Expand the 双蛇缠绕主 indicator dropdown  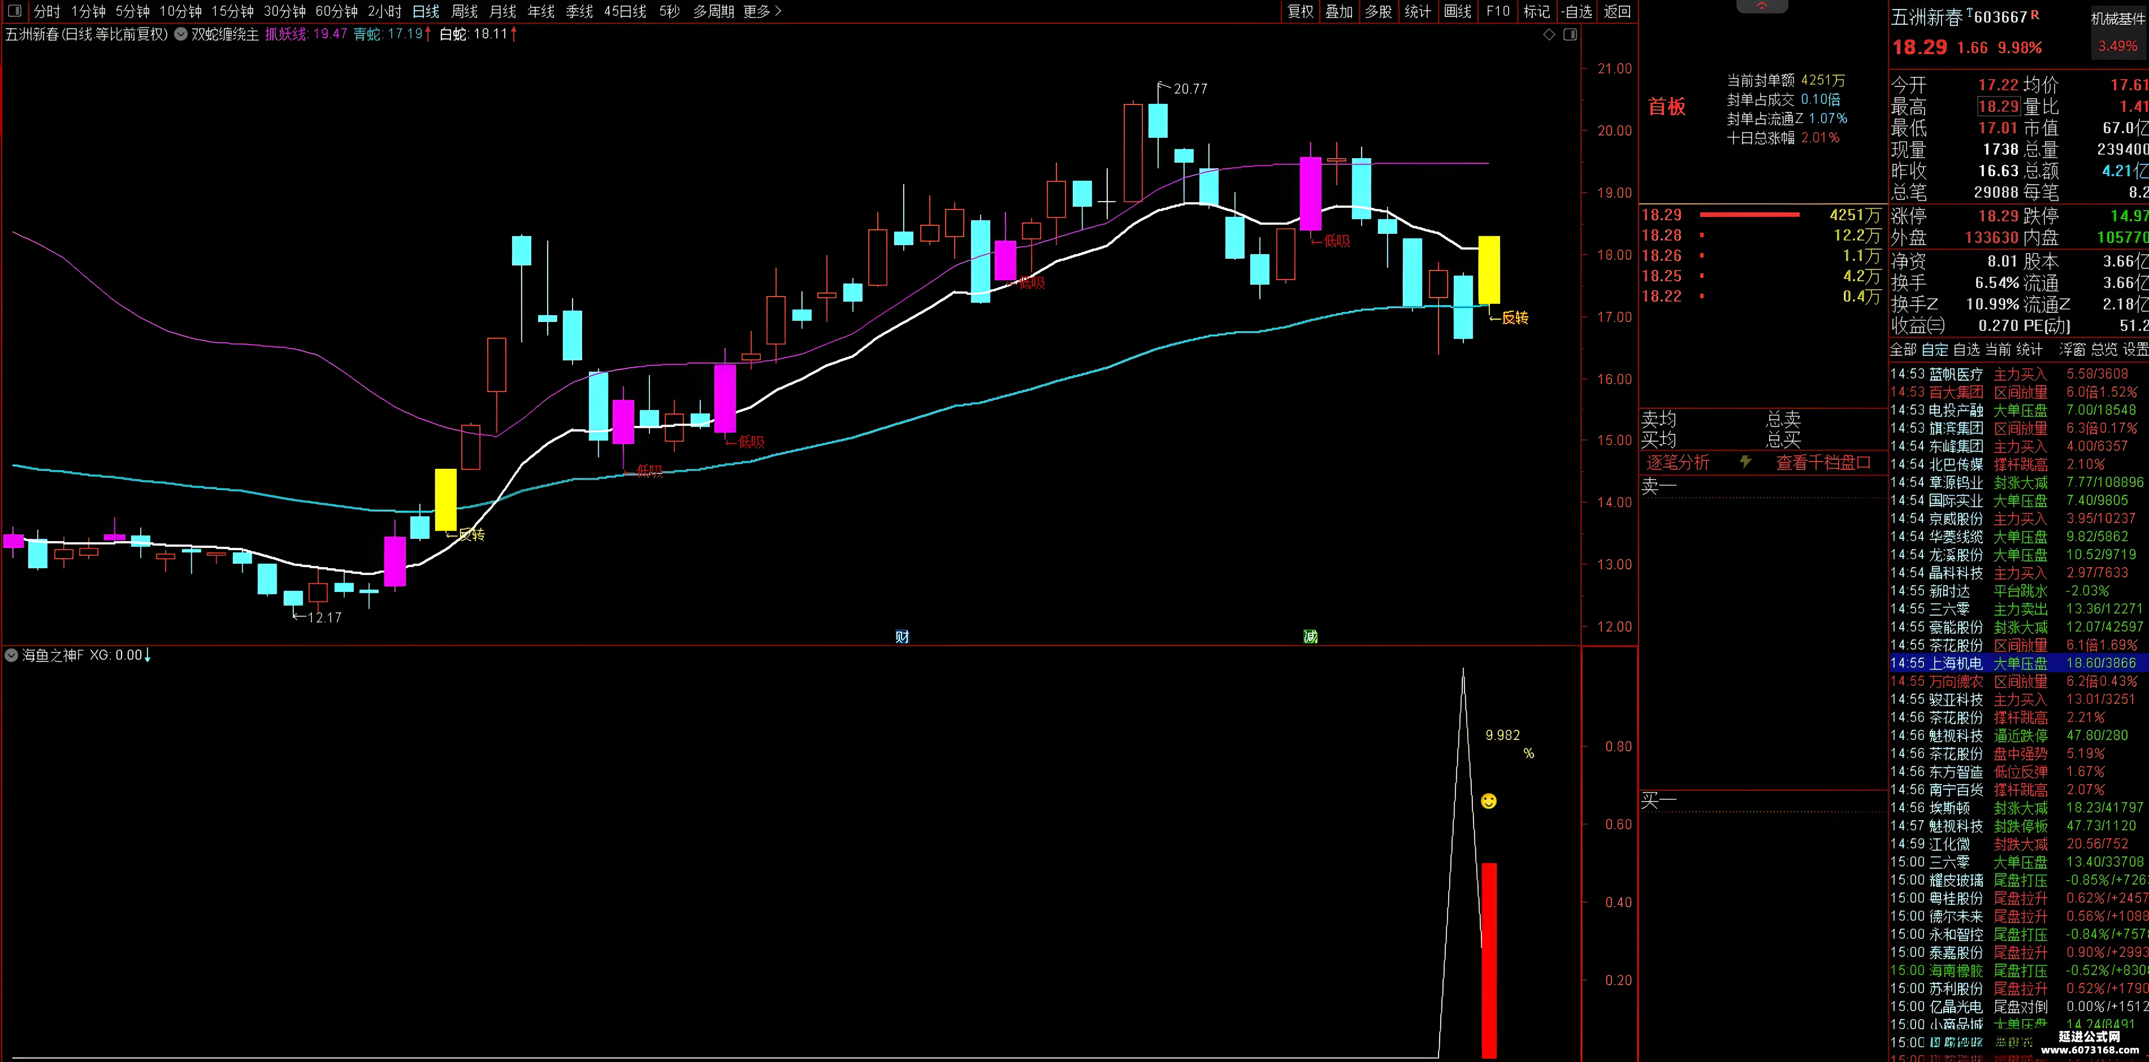180,34
